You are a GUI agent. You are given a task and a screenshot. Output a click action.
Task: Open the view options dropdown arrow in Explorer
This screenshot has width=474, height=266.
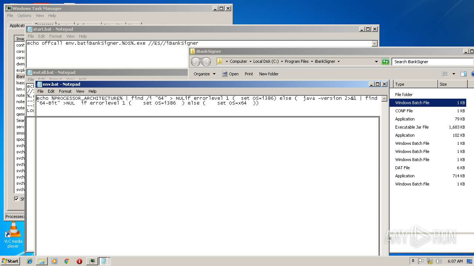[x=454, y=74]
